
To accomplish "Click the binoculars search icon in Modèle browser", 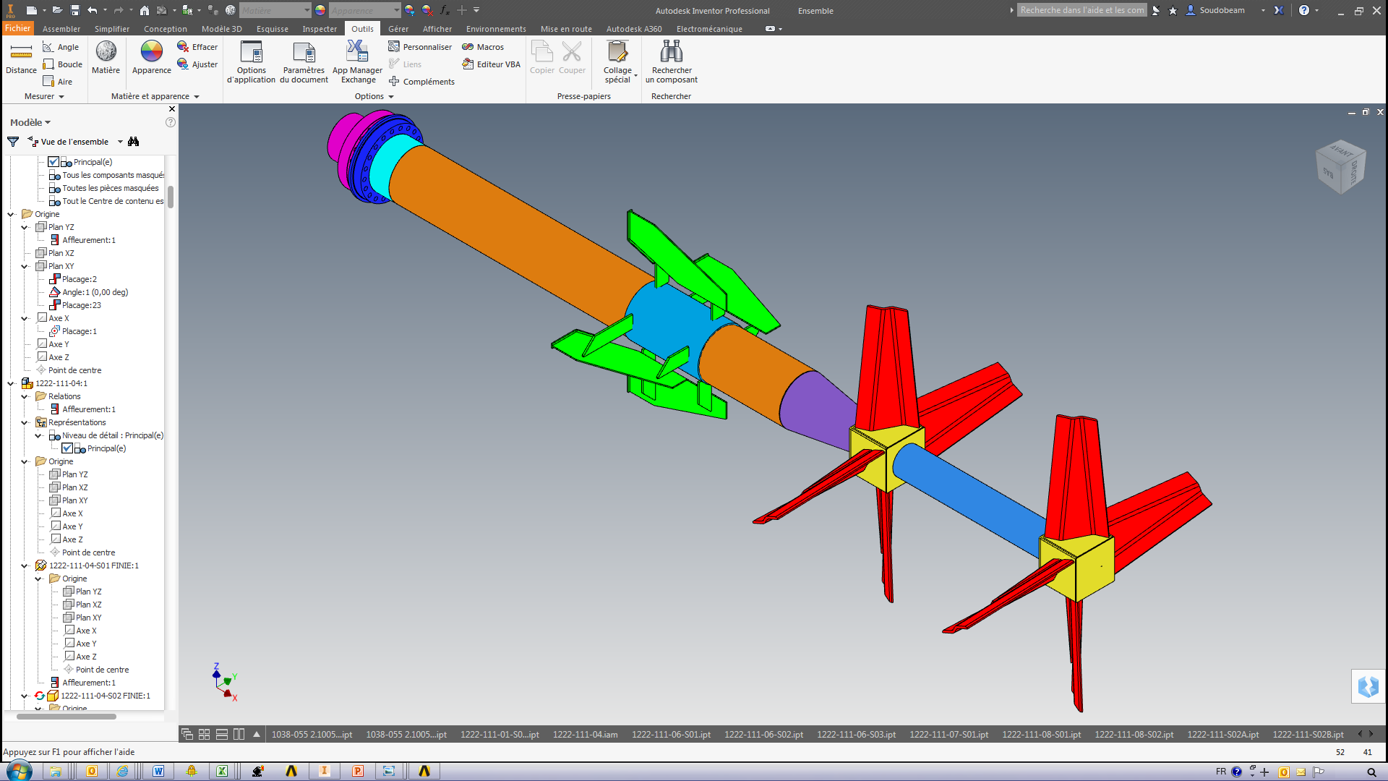I will click(133, 142).
